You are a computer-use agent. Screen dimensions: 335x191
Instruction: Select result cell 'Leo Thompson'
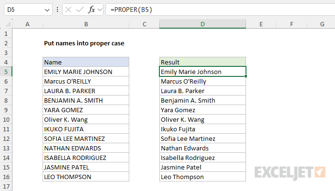202,177
